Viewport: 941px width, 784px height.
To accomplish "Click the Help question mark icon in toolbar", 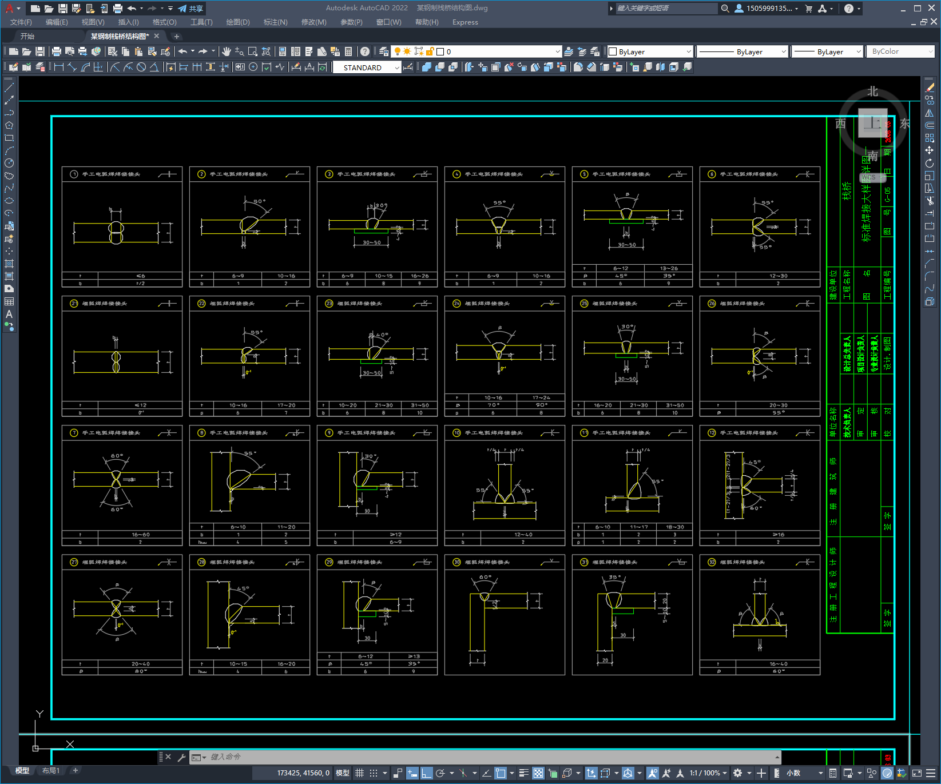I will pos(365,51).
